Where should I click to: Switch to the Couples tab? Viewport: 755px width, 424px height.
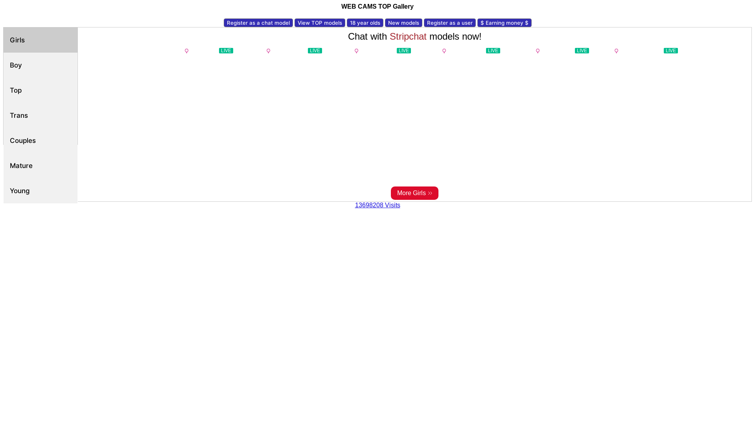(41, 141)
